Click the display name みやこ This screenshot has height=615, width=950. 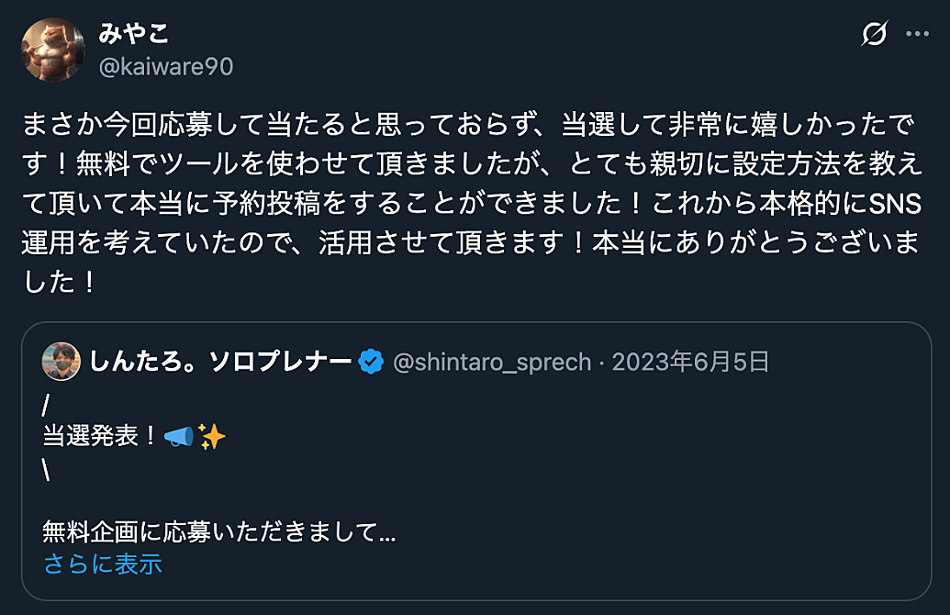[x=133, y=35]
